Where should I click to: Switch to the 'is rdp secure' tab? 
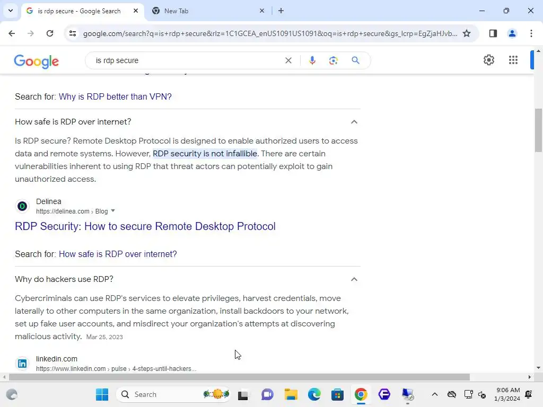80,11
